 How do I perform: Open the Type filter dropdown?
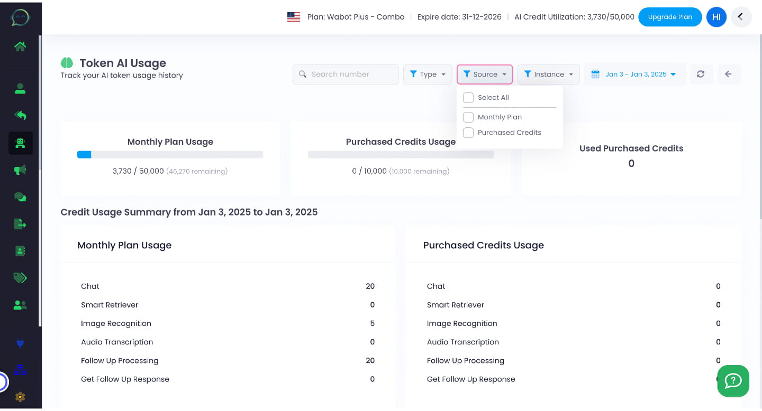click(x=428, y=74)
